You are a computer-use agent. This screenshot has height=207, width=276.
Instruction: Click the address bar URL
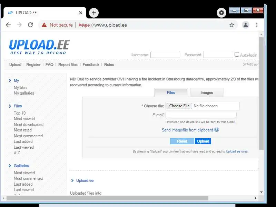coord(102,25)
